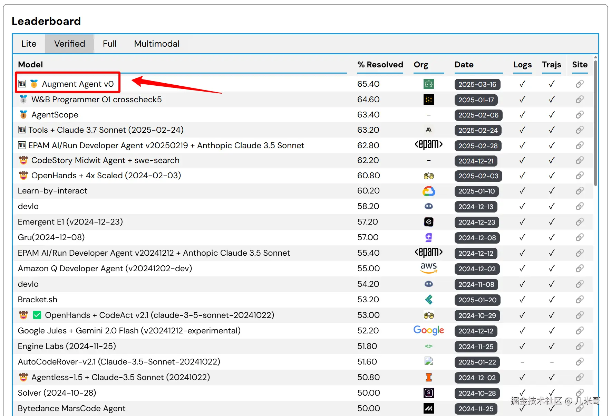Click the gold medal beside Augment Agent v0

34,84
